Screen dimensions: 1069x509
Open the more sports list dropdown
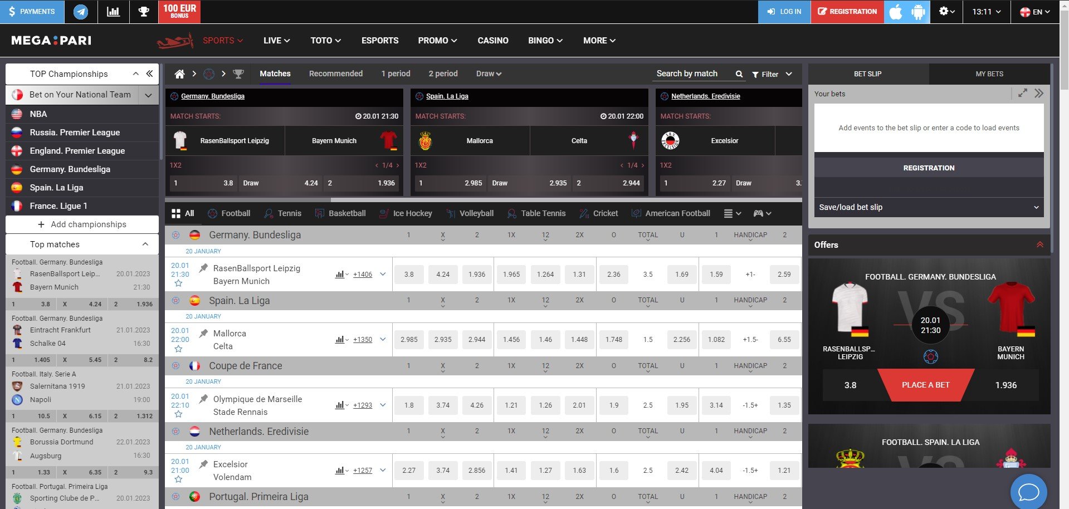click(732, 213)
